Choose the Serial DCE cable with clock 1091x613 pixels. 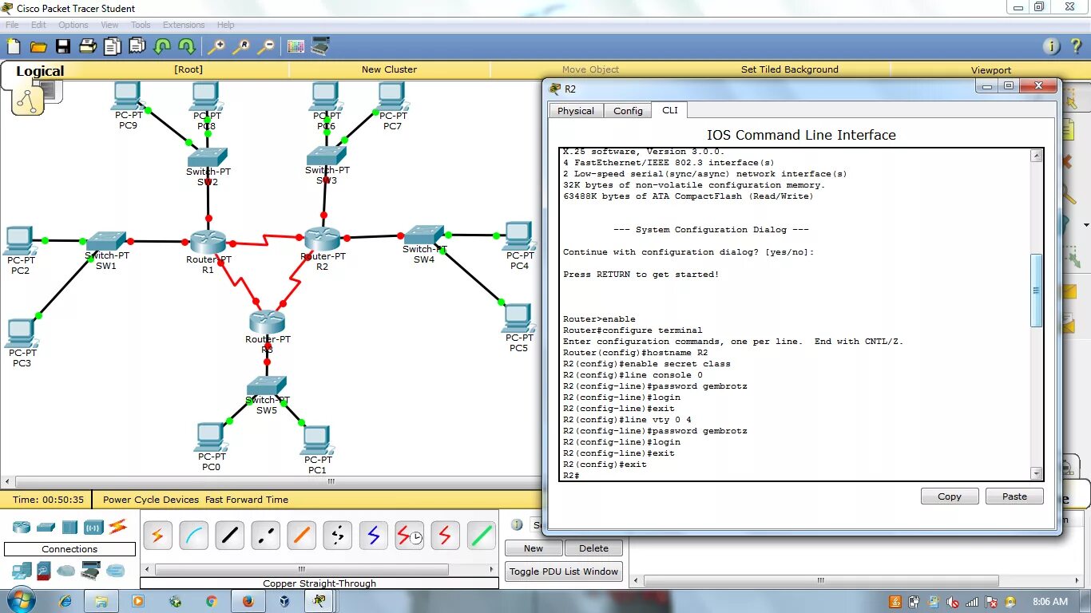tap(410, 536)
